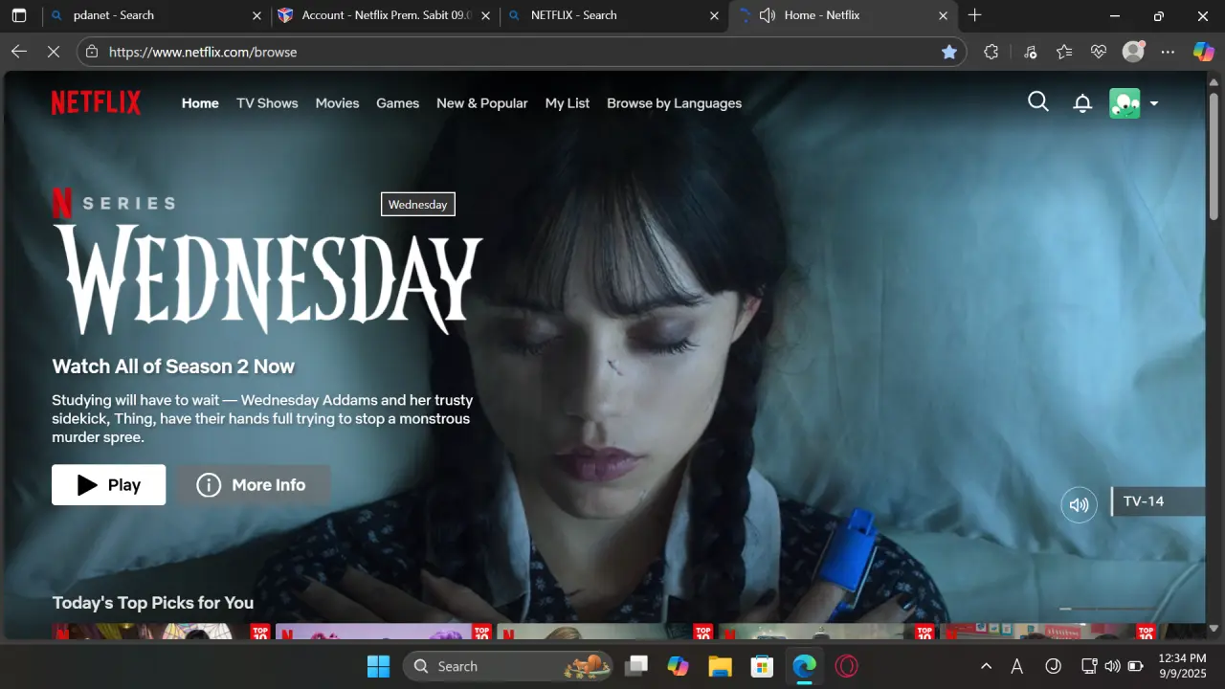Open the Windows Start menu

[x=378, y=666]
